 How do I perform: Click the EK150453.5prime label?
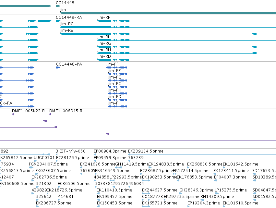tap(114, 203)
